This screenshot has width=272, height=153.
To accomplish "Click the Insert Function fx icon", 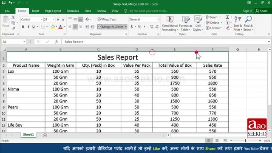I will (x=57, y=42).
